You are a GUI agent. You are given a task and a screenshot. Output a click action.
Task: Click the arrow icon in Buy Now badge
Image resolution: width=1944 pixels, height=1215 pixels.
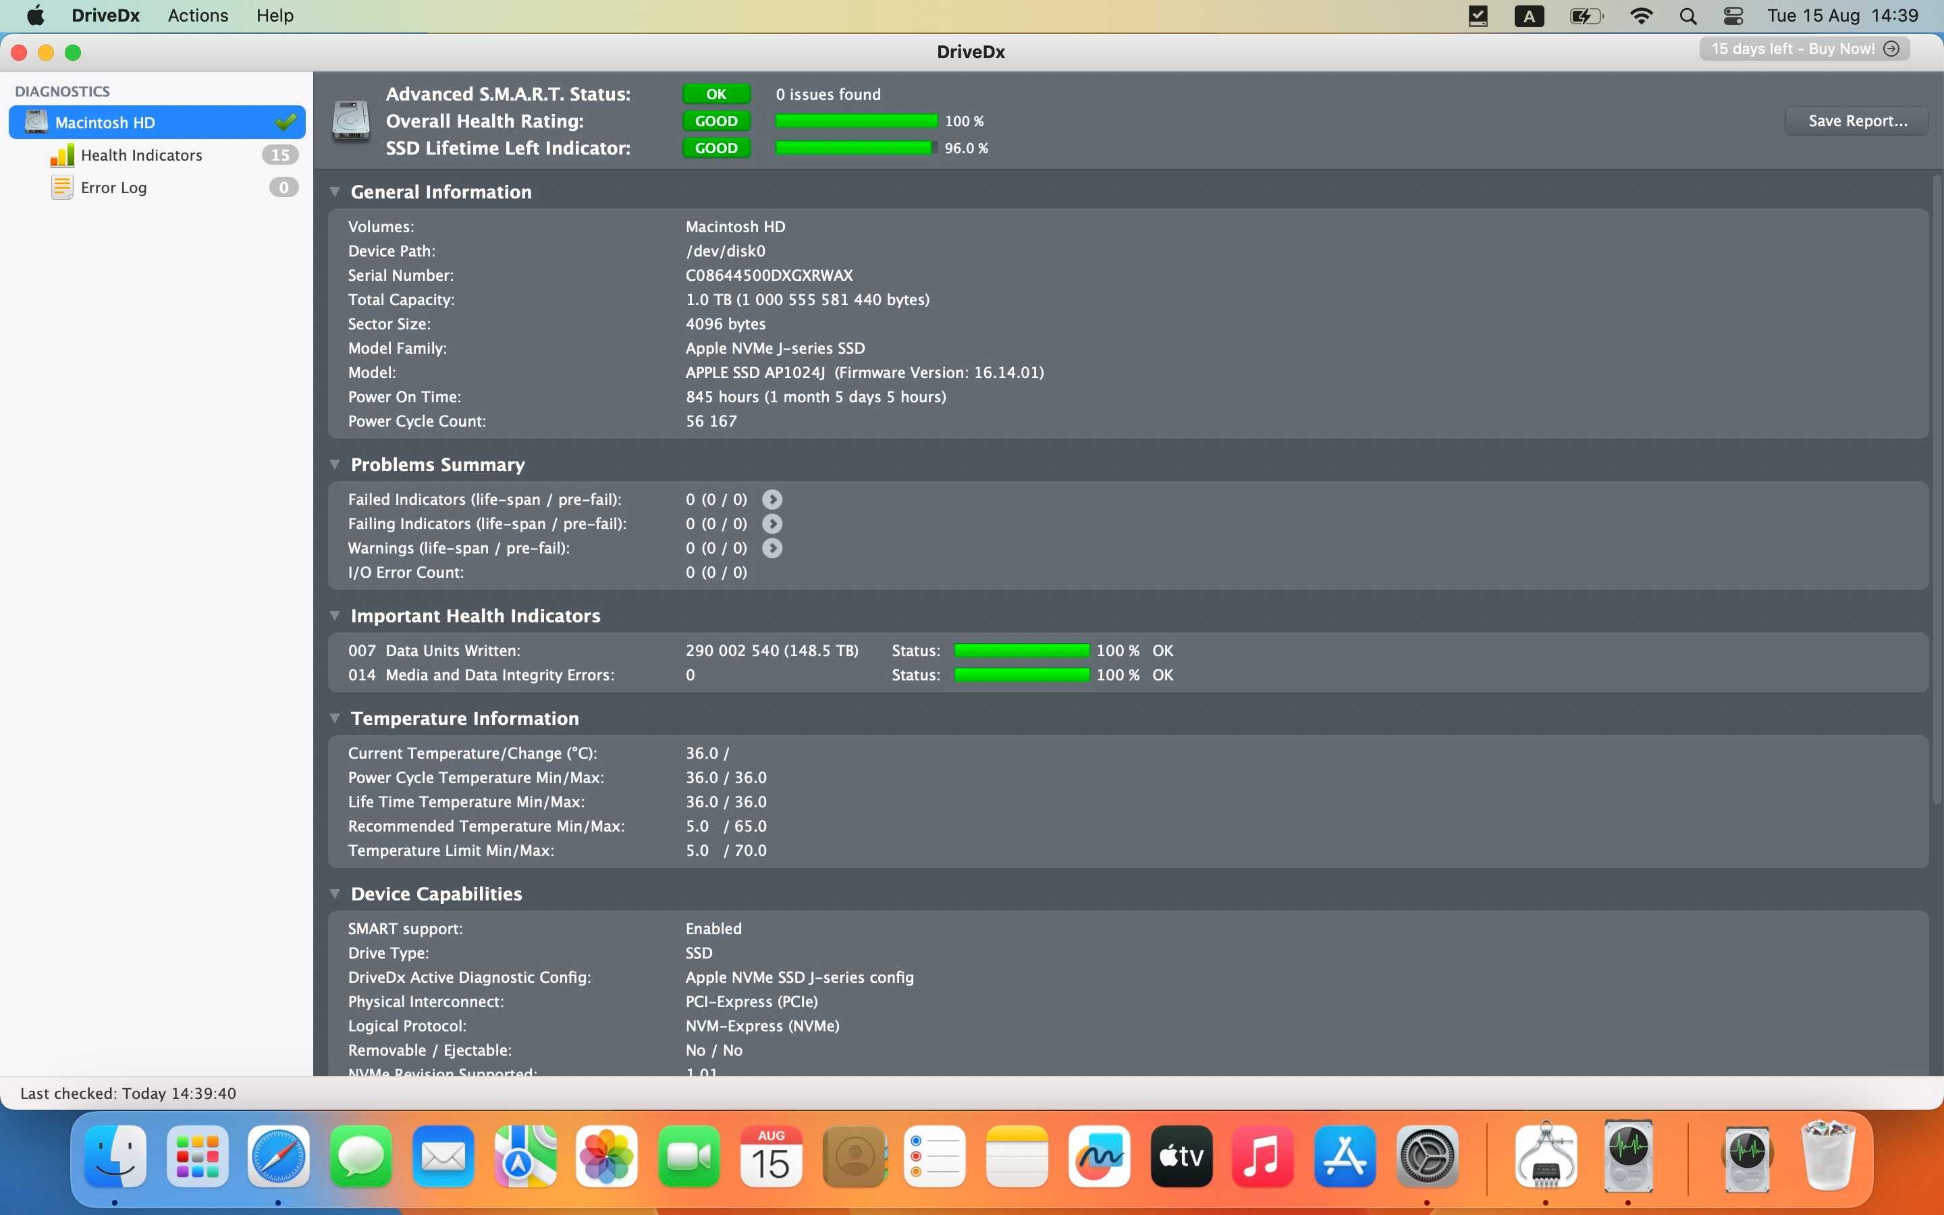click(1892, 49)
